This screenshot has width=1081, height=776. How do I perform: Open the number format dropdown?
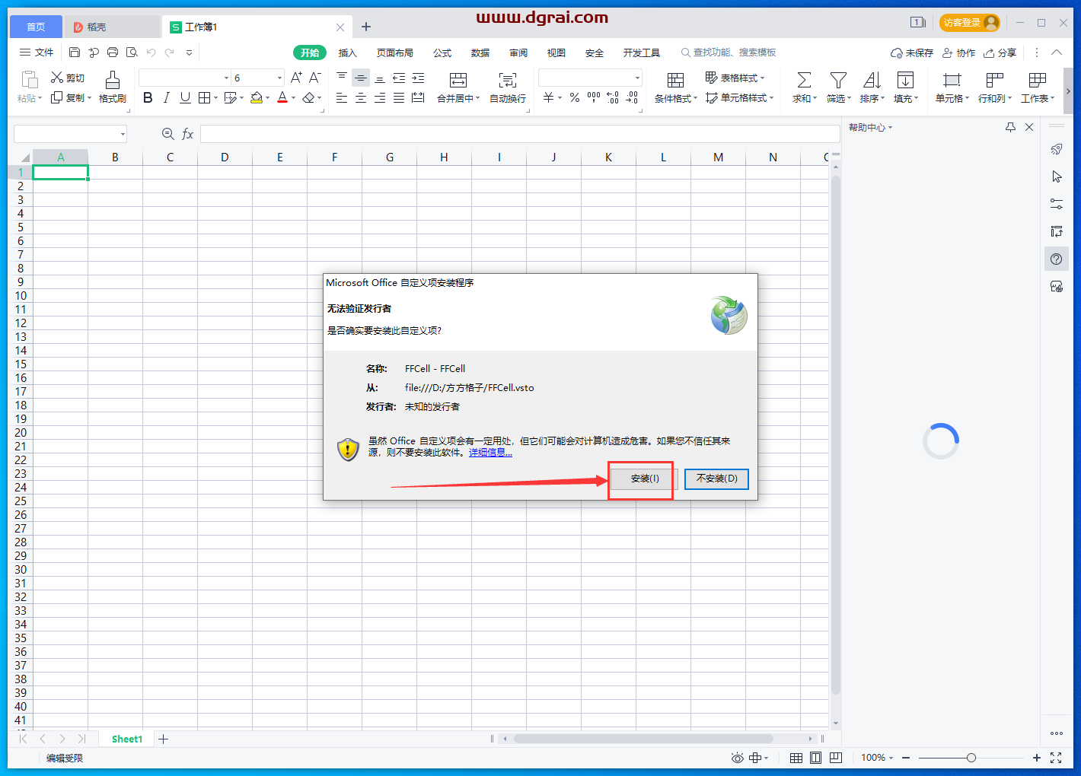637,78
